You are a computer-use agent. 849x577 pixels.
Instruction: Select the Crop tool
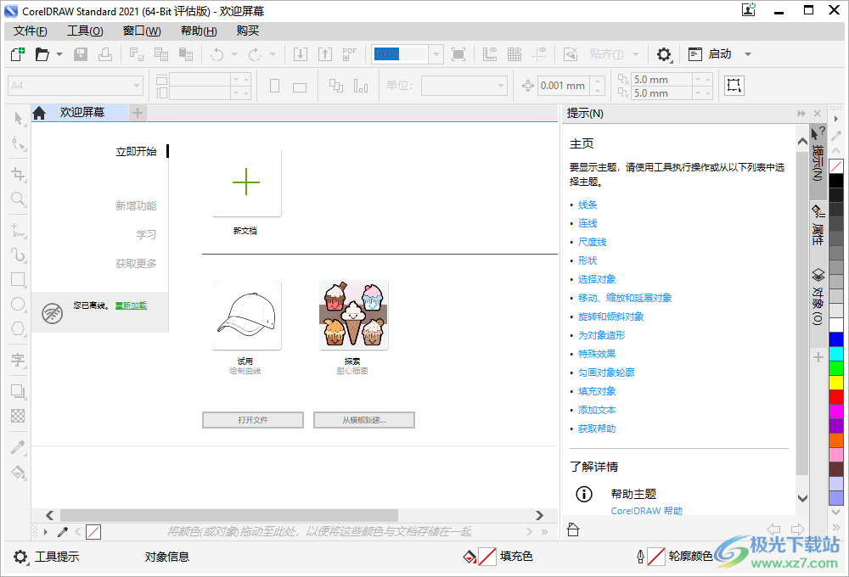tap(19, 174)
